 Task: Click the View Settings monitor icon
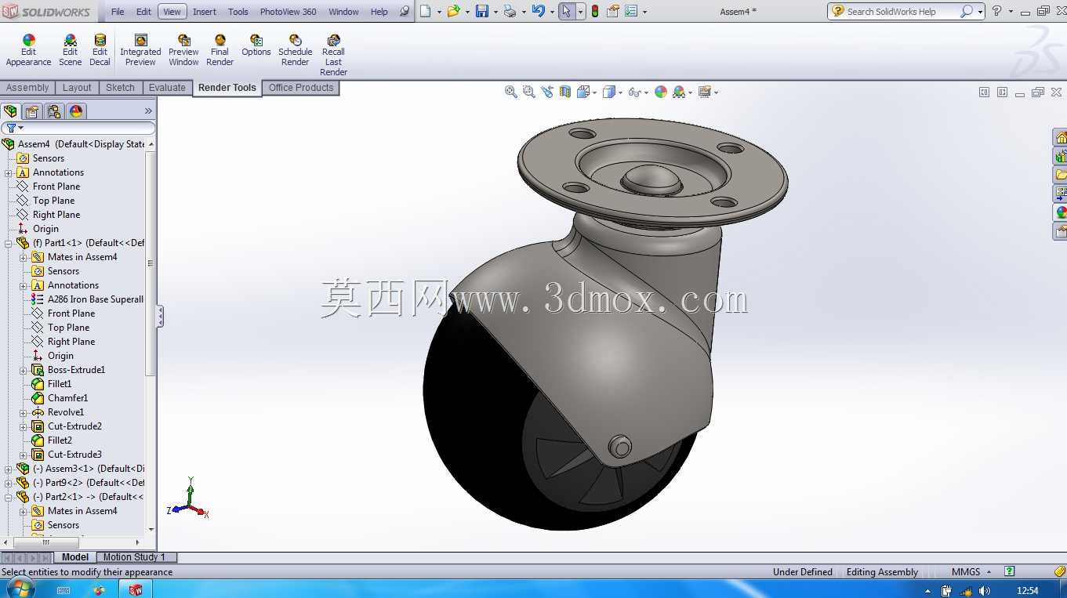(704, 92)
